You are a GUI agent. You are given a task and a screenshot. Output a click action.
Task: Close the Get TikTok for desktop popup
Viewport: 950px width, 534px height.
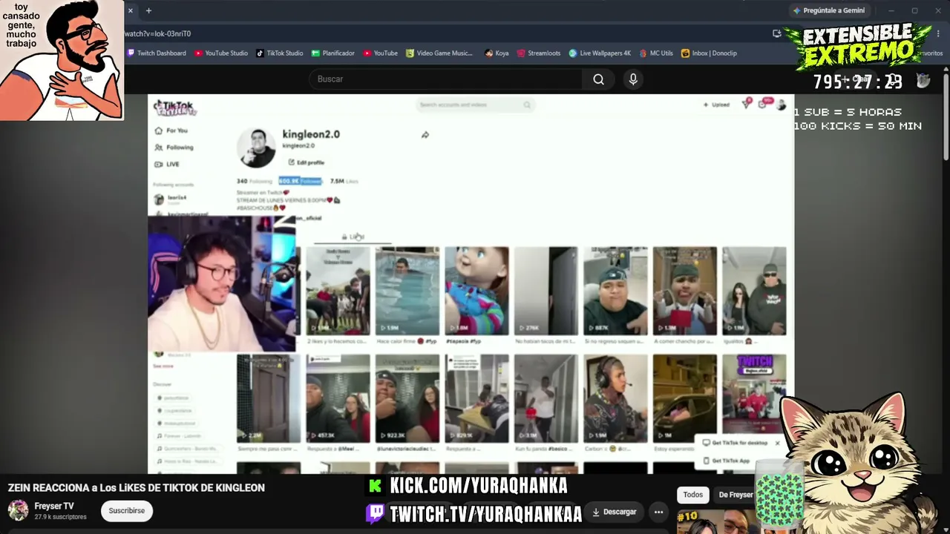click(777, 443)
